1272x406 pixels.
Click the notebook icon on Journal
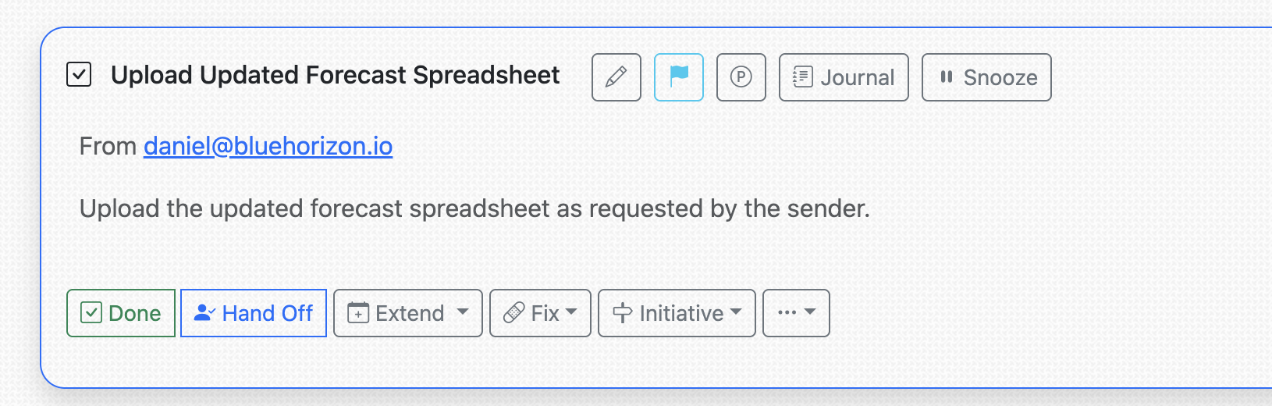(x=802, y=77)
